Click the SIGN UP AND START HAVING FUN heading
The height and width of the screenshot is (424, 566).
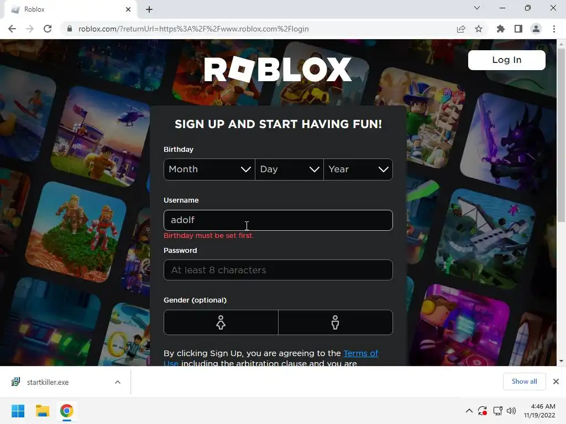[278, 124]
